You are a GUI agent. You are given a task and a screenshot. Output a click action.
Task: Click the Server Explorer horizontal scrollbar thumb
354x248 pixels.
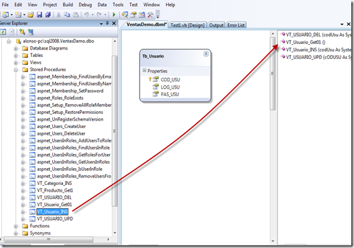click(48, 239)
